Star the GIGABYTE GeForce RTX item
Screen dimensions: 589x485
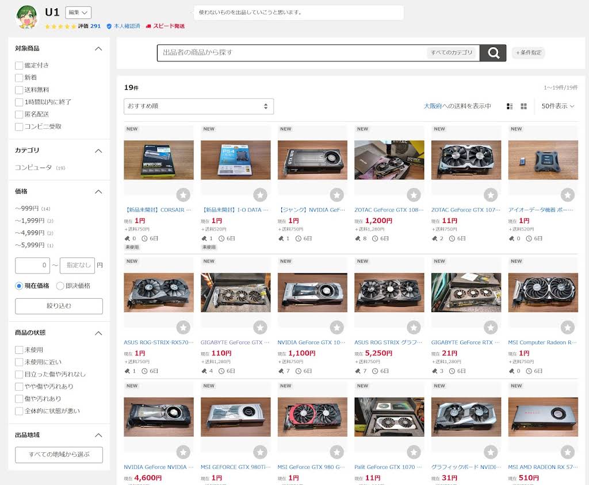coord(491,328)
